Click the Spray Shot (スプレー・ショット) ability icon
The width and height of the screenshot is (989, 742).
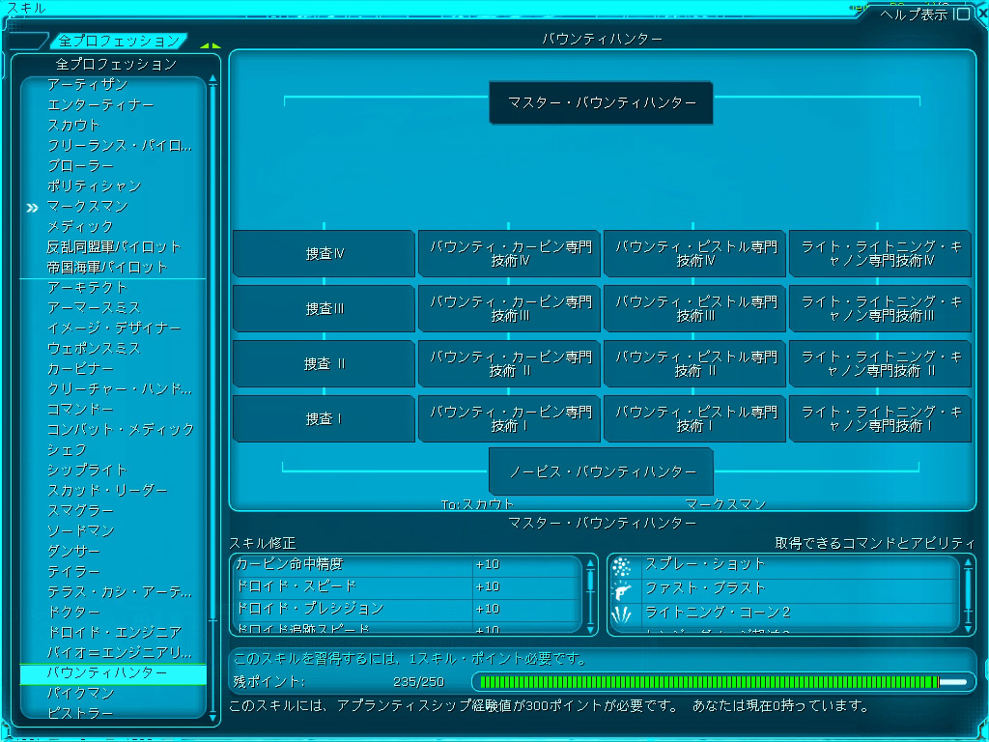click(622, 567)
